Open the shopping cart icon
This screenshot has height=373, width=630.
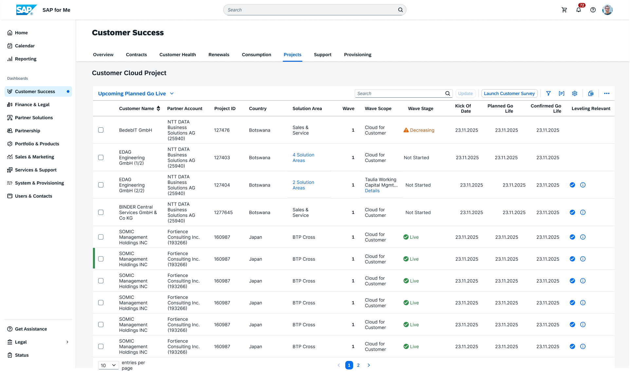[x=564, y=10]
